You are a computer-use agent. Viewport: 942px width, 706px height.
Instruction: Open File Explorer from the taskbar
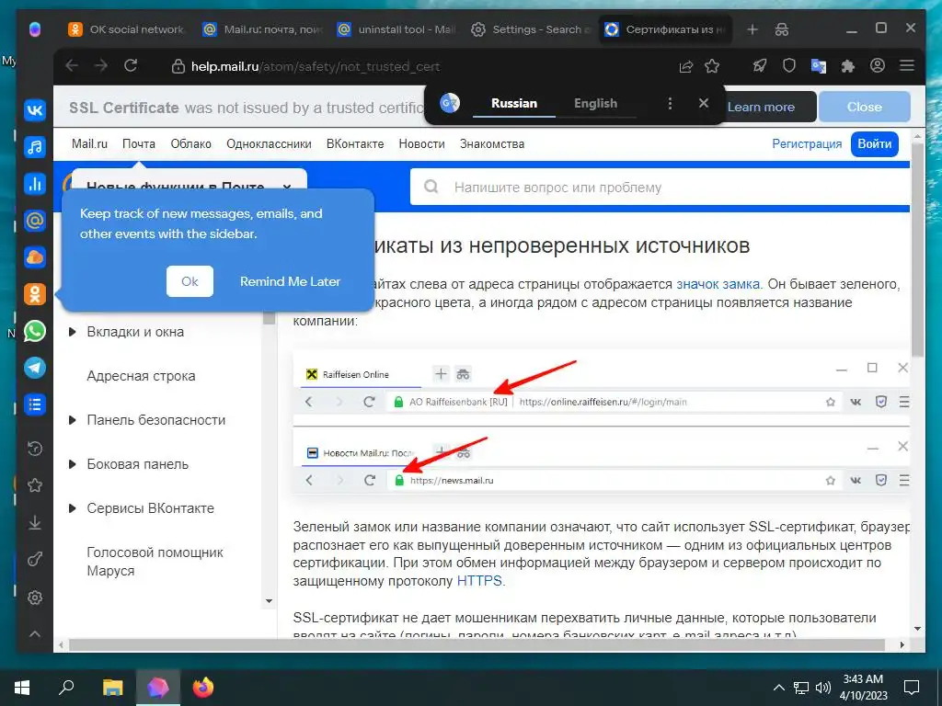tap(112, 688)
